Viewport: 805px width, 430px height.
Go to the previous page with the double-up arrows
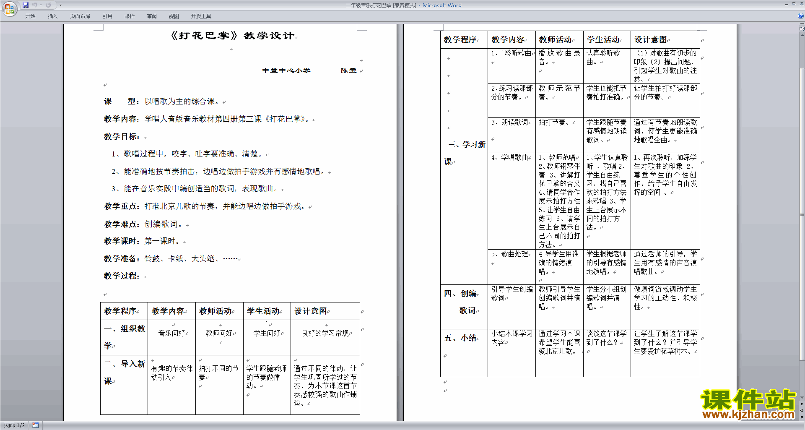[x=802, y=404]
